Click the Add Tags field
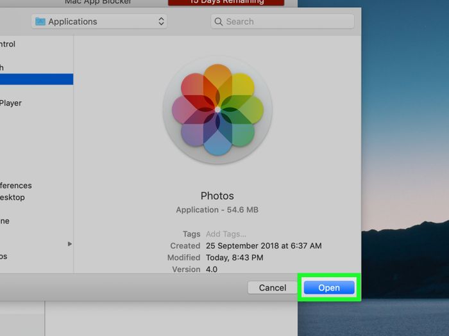The image size is (449, 336). pos(226,234)
